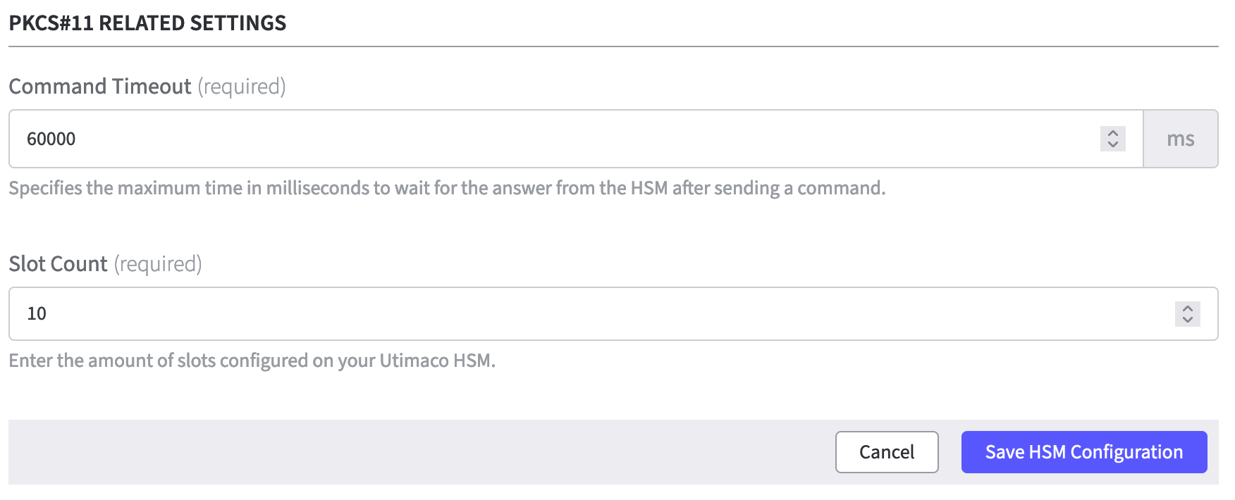The image size is (1235, 500).
Task: Click the Slot Count Utimaco help text
Action: point(252,361)
